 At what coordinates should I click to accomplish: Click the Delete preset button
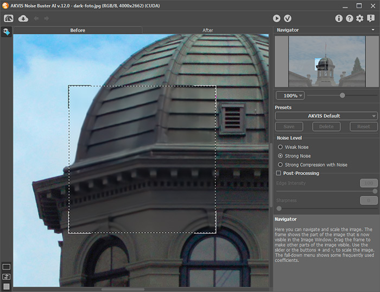click(x=326, y=127)
